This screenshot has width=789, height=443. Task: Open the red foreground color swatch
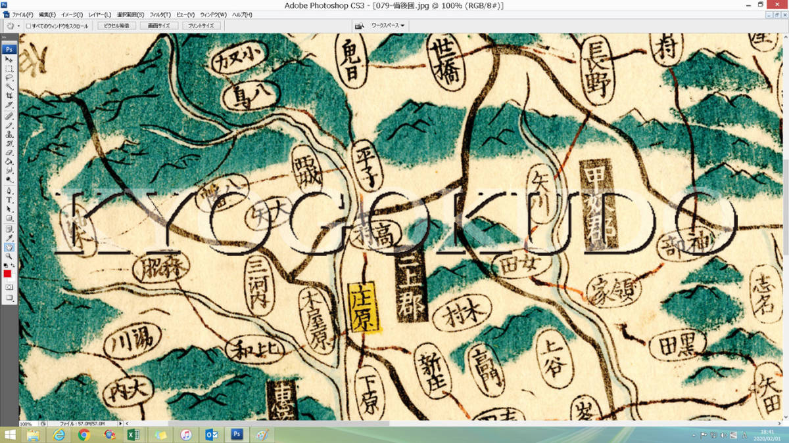(x=7, y=272)
